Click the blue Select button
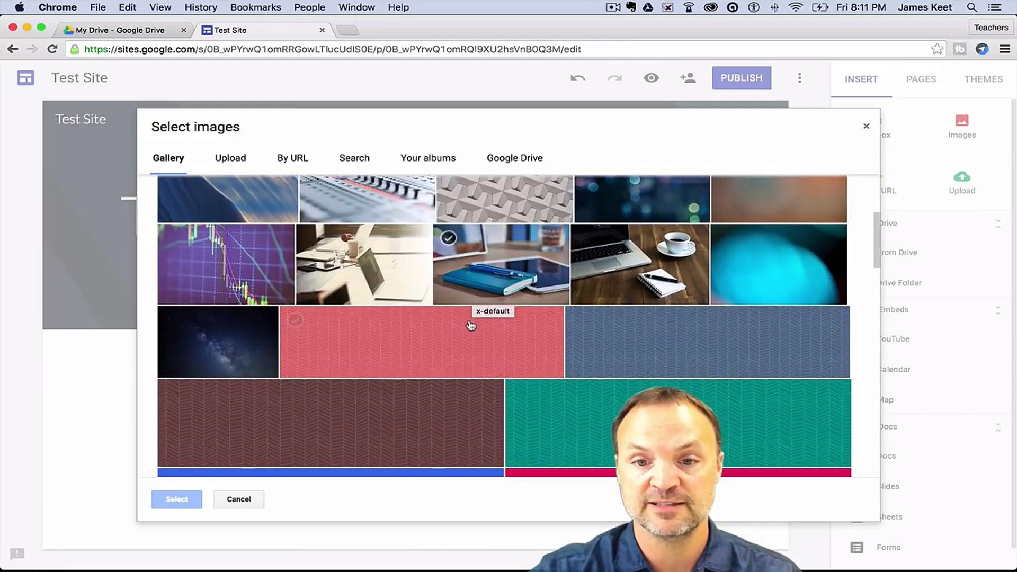This screenshot has width=1017, height=572. click(x=176, y=499)
